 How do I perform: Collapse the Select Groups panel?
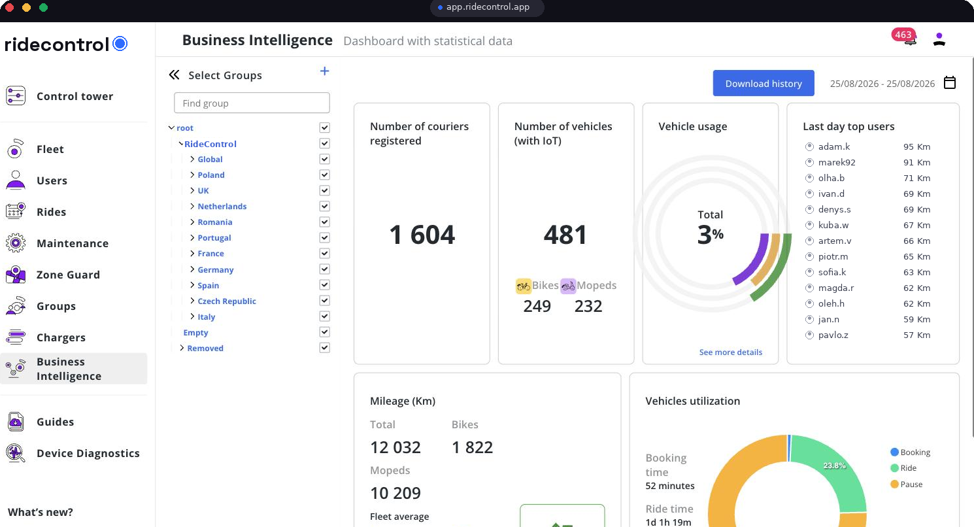(174, 75)
